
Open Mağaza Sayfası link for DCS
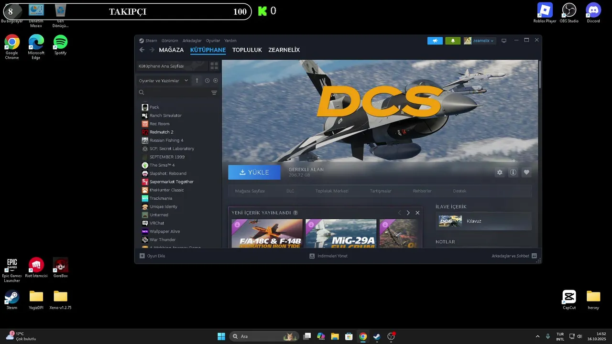[250, 191]
